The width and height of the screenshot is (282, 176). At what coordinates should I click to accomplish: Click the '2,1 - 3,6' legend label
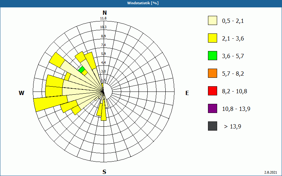tap(233, 39)
